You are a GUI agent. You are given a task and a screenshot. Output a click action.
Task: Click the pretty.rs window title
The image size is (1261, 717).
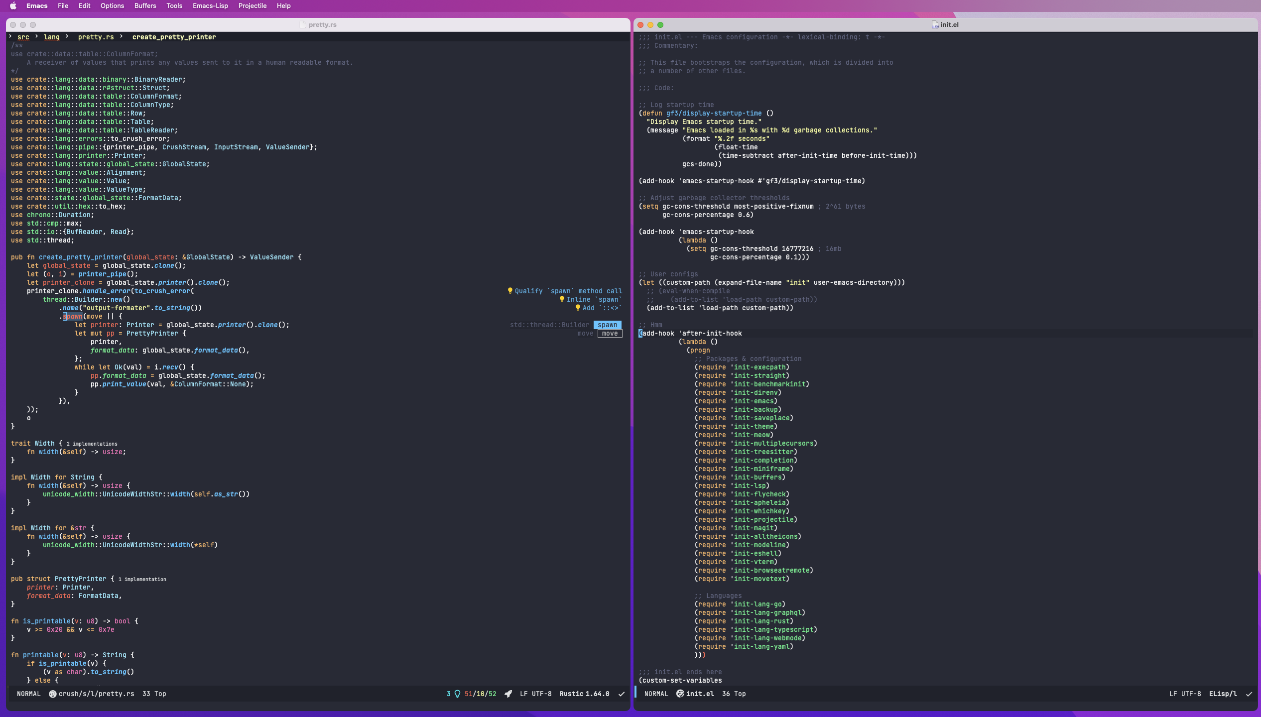tap(322, 25)
